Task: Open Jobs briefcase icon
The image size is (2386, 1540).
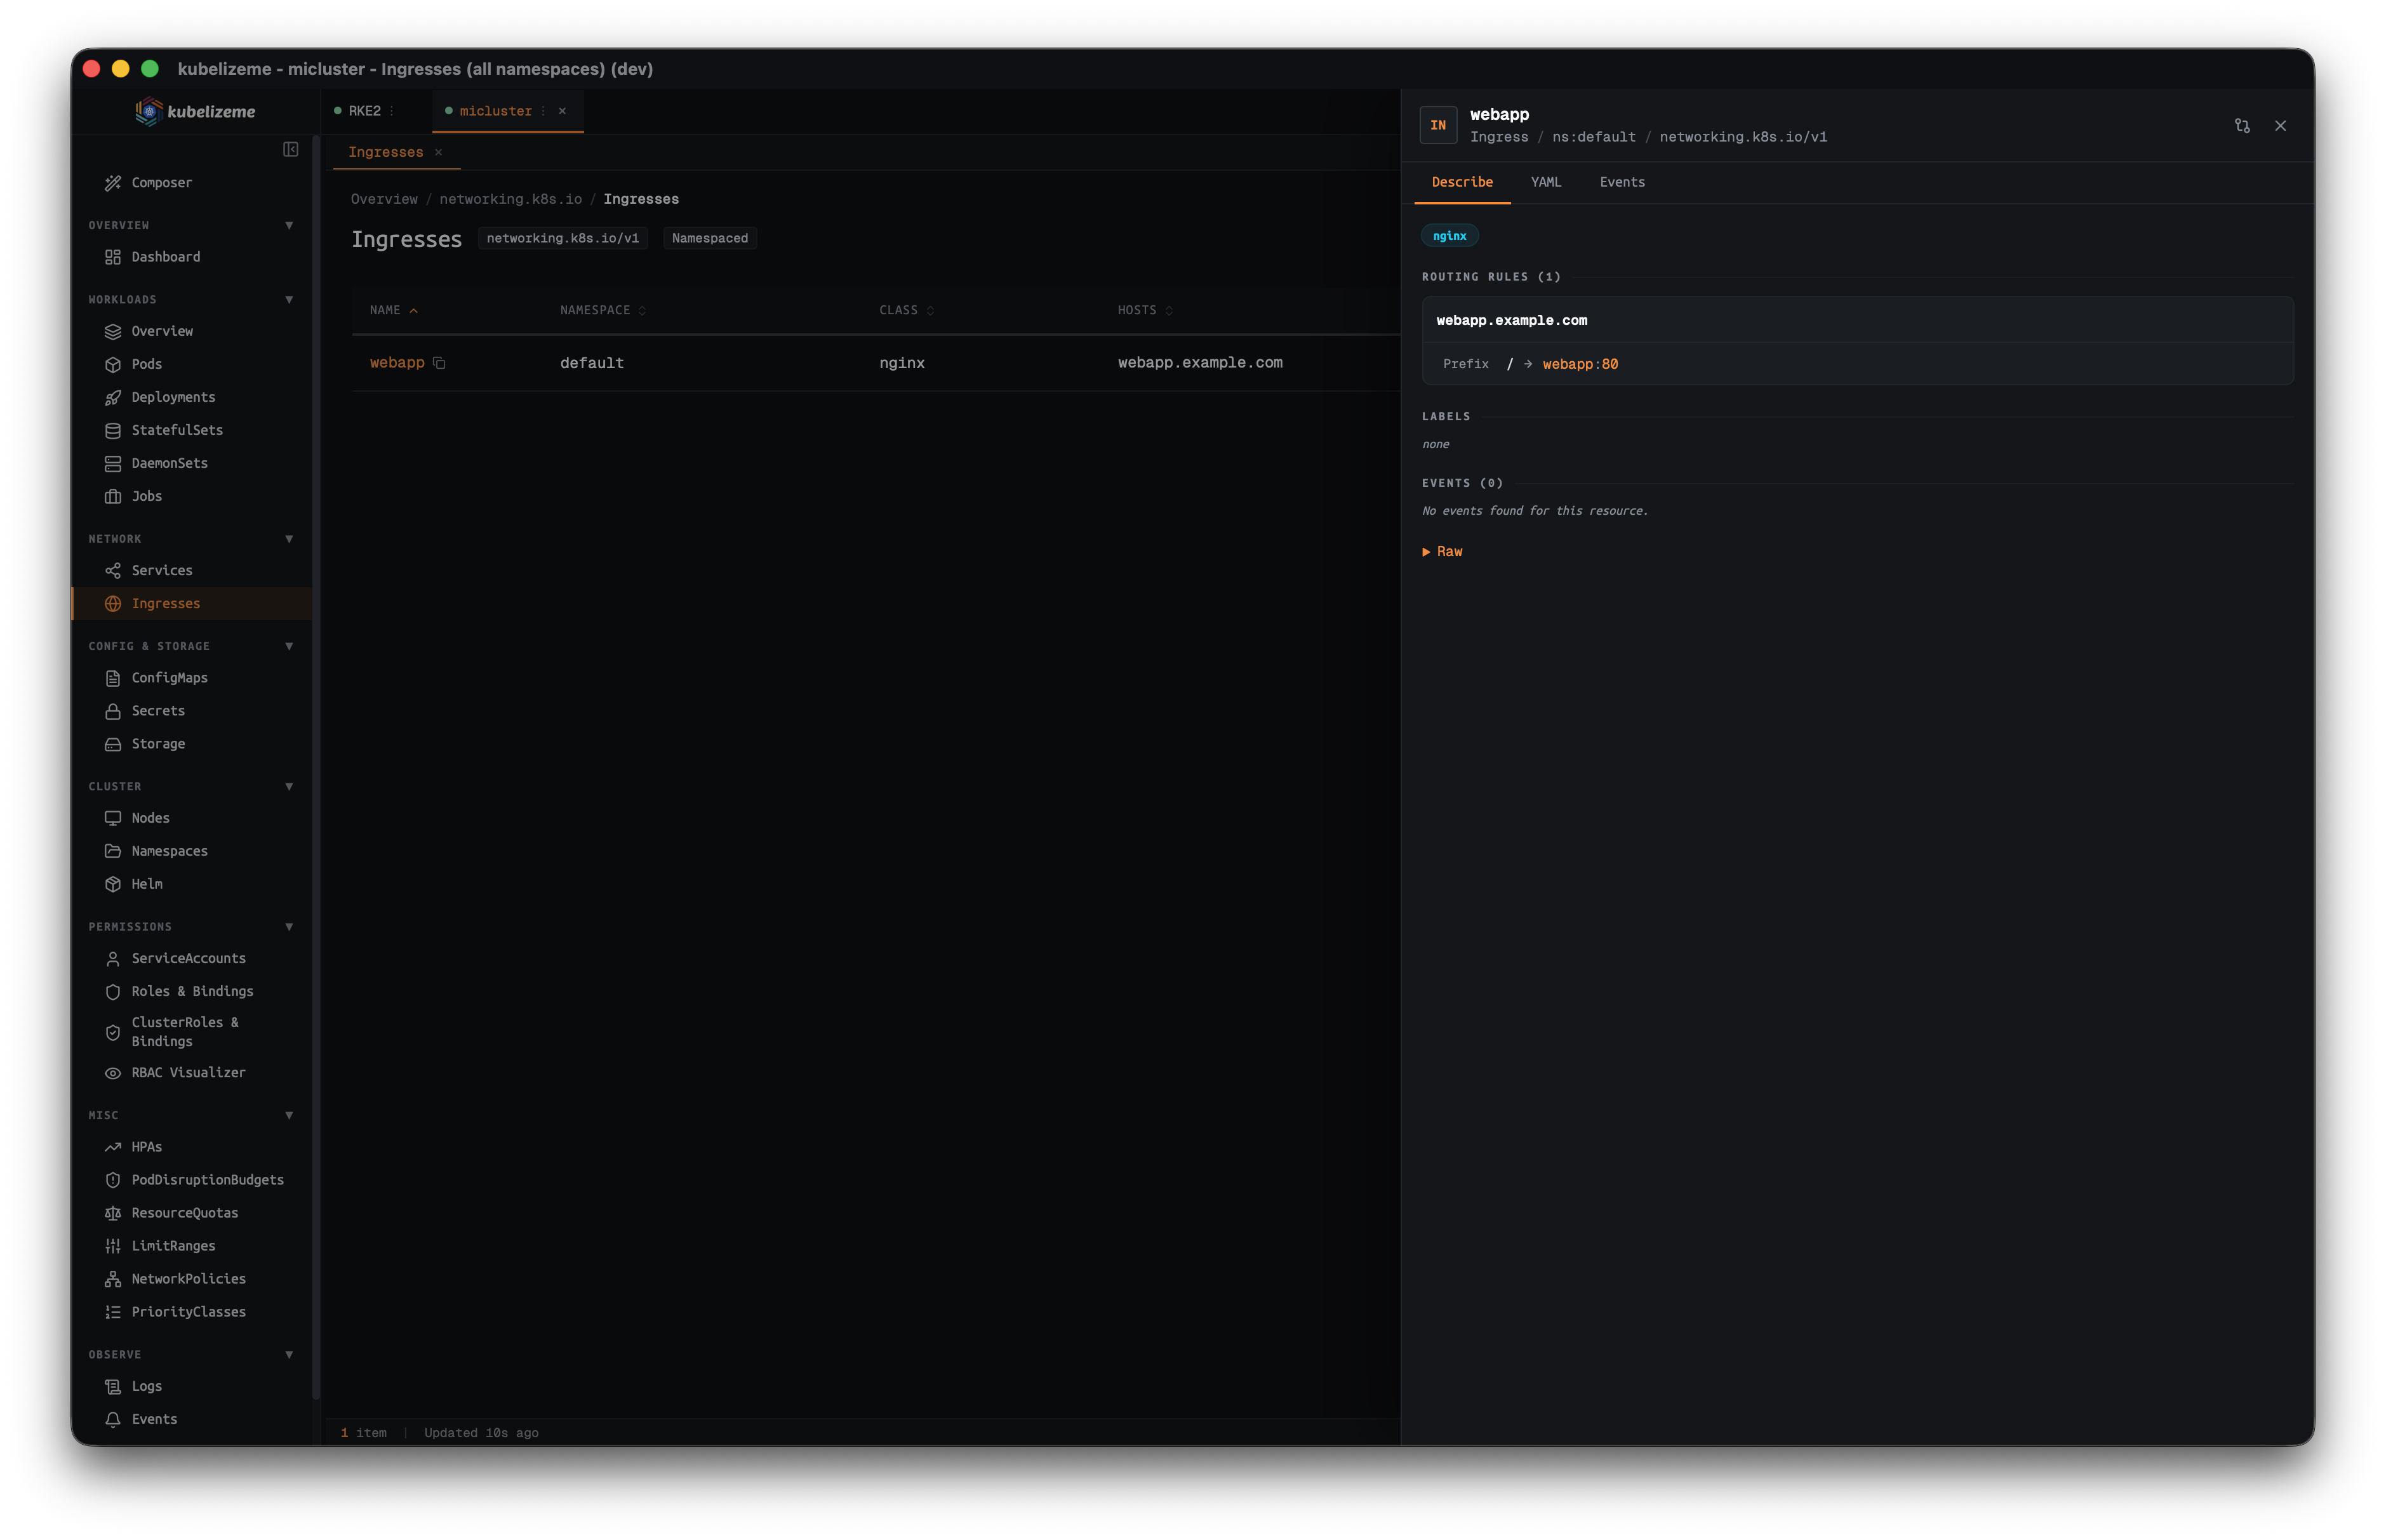Action: click(x=113, y=497)
